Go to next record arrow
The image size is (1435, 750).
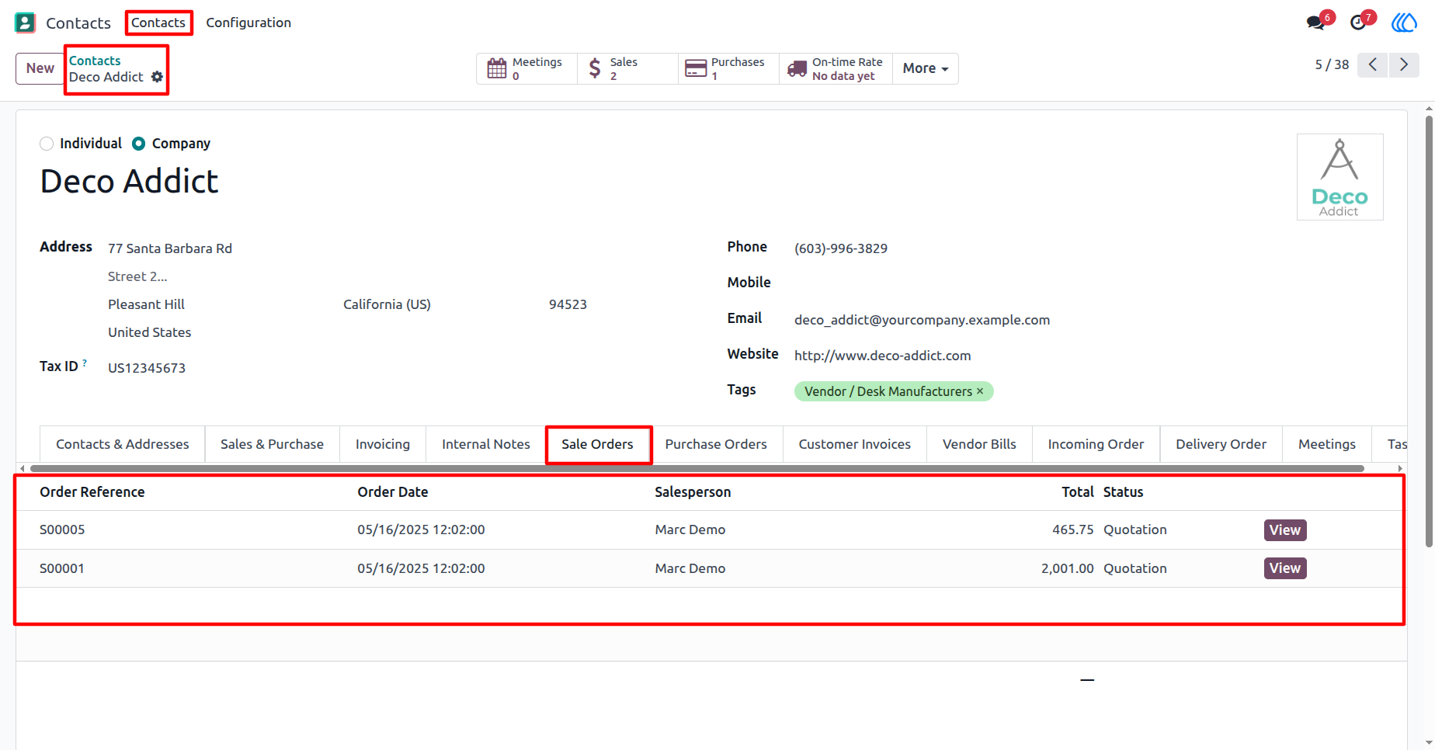pos(1404,64)
